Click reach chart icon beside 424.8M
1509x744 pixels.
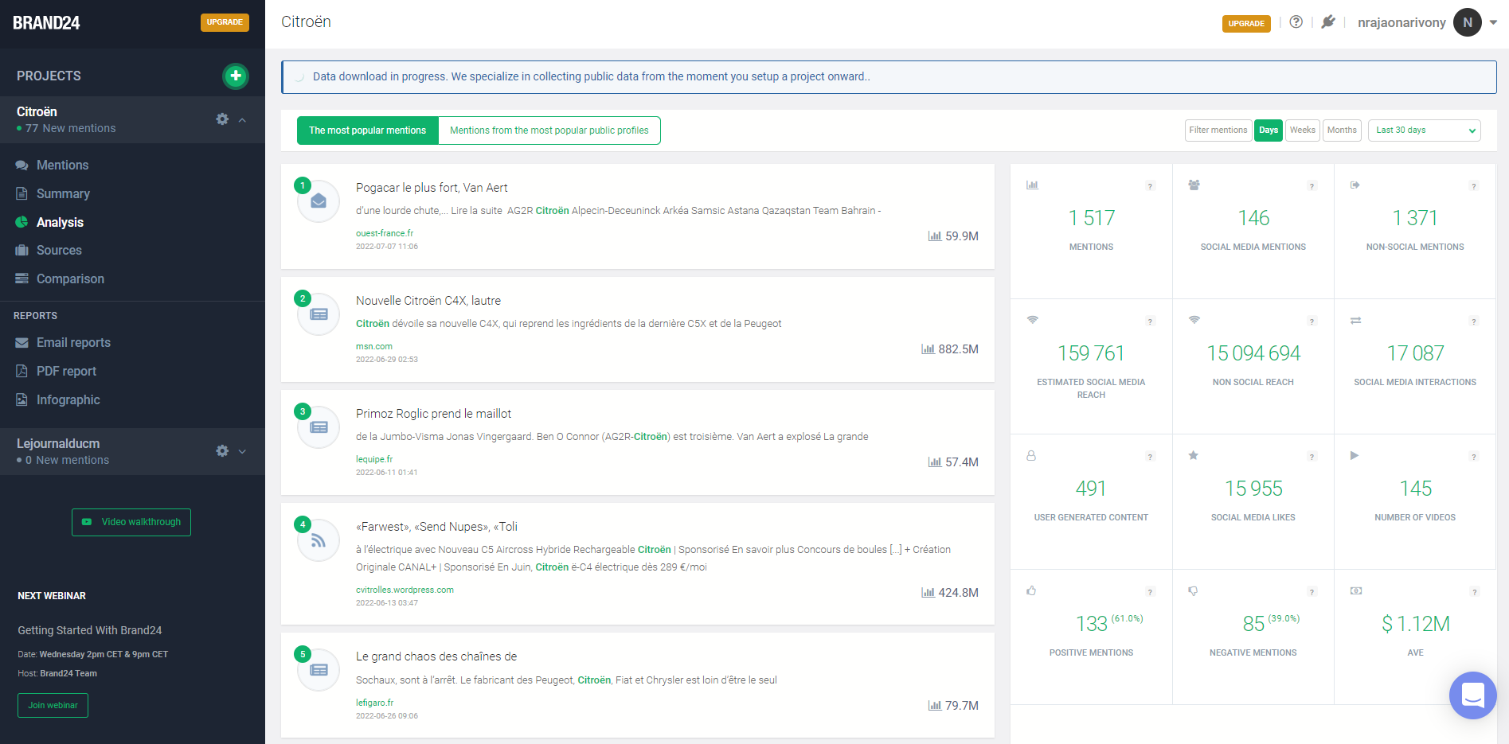(x=928, y=593)
